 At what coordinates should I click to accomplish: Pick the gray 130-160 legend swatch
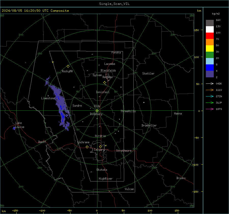coord(210,23)
